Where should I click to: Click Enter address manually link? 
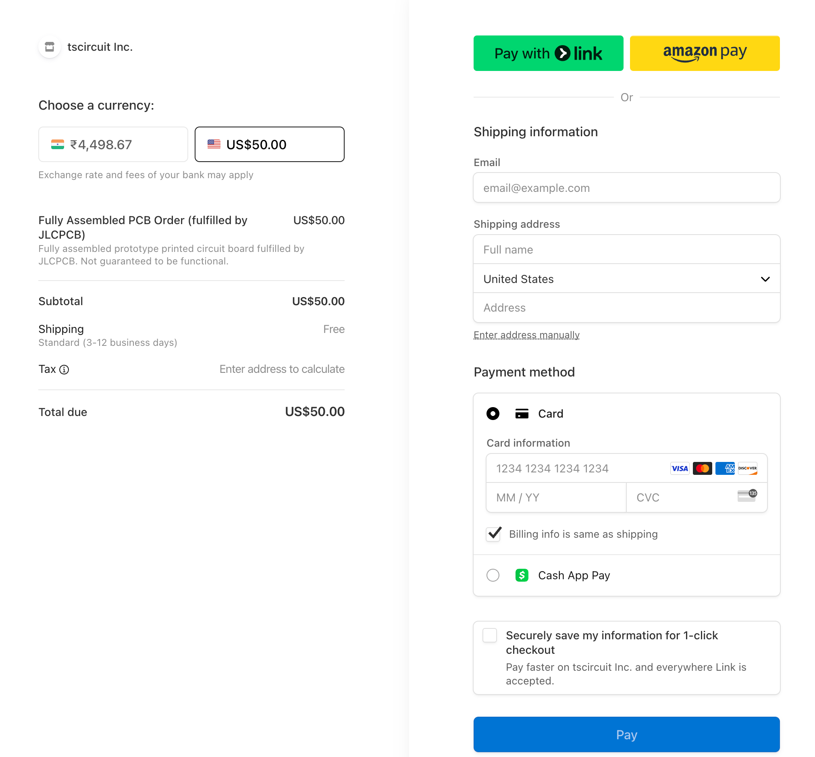pos(526,335)
